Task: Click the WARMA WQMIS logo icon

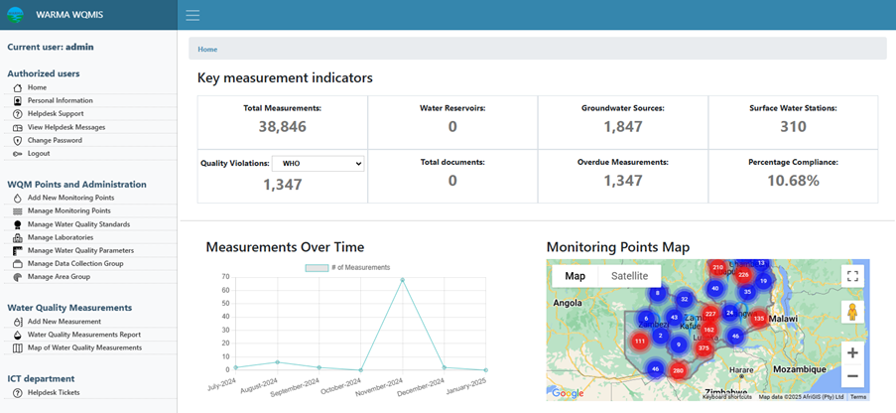Action: click(15, 16)
